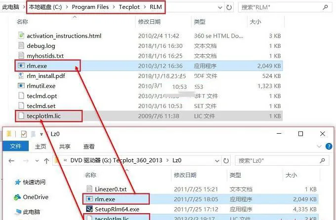
Task: Click the This PC icon in sidebar
Action: 18,212
